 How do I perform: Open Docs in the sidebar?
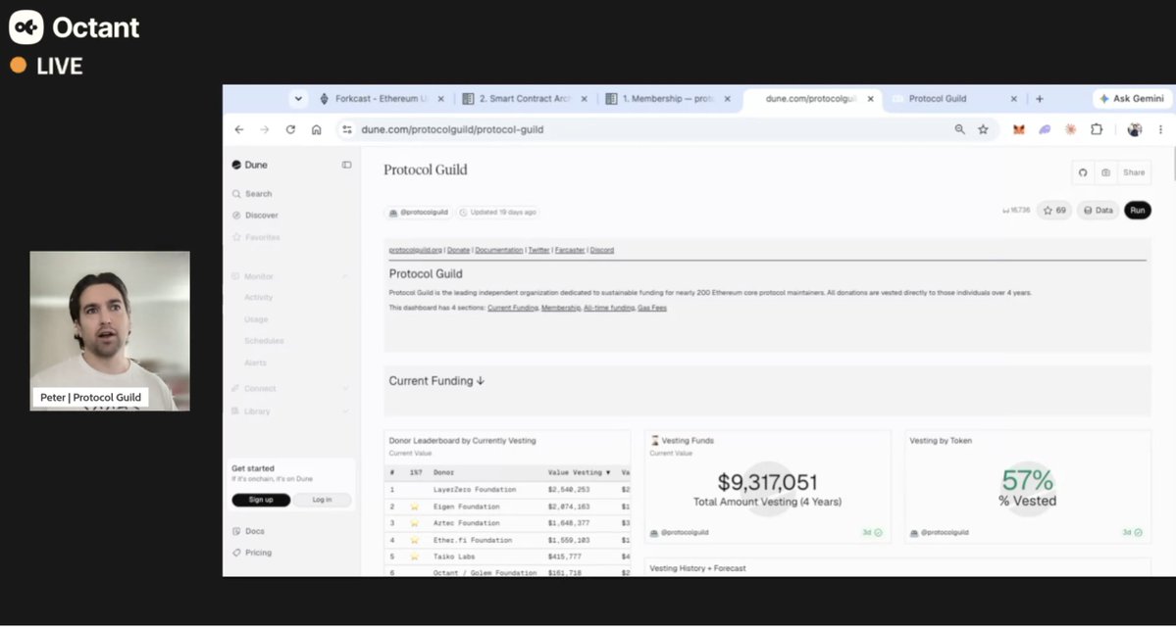pyautogui.click(x=249, y=532)
